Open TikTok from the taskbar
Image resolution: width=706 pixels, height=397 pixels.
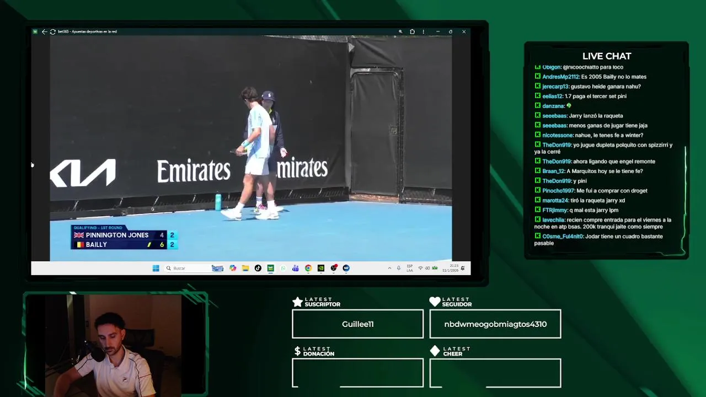point(258,268)
